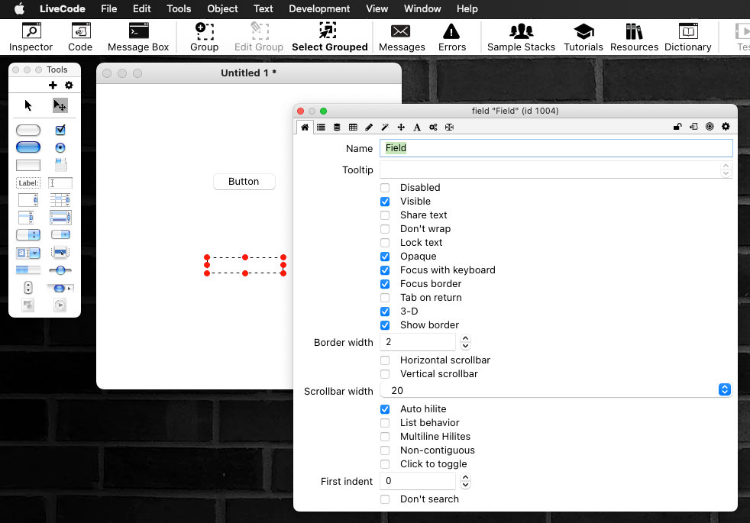Open the Code editor from toolbar
Image resolution: width=750 pixels, height=523 pixels.
pyautogui.click(x=80, y=37)
